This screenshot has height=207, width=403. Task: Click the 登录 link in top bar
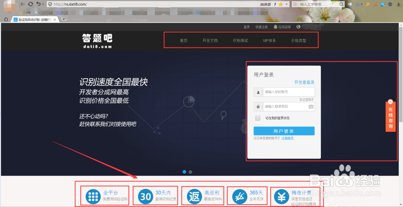(x=247, y=27)
